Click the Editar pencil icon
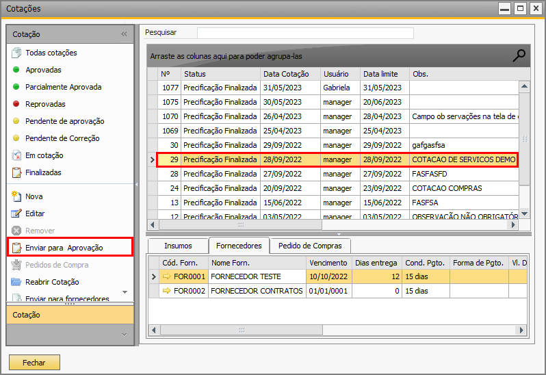Viewport: 546px width, 375px height. click(x=16, y=214)
